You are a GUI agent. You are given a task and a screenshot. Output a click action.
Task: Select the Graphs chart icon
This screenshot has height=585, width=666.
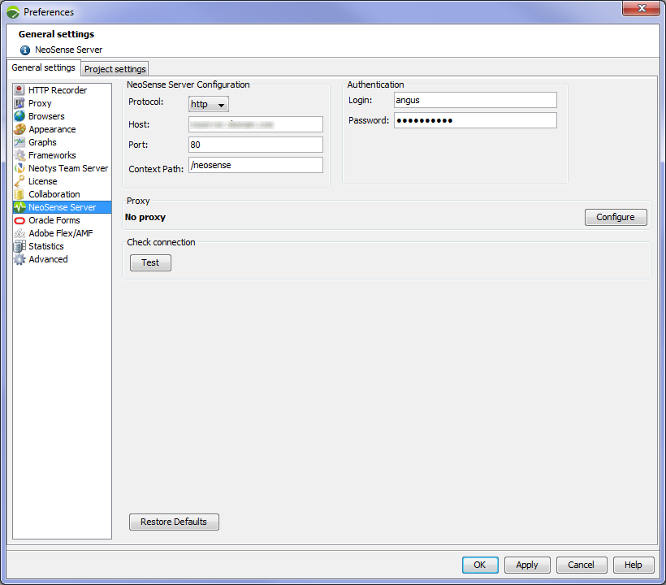(x=19, y=142)
